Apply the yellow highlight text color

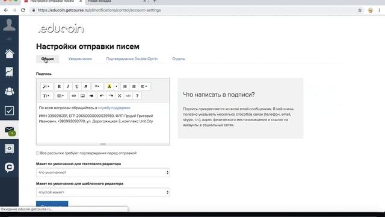click(x=109, y=86)
